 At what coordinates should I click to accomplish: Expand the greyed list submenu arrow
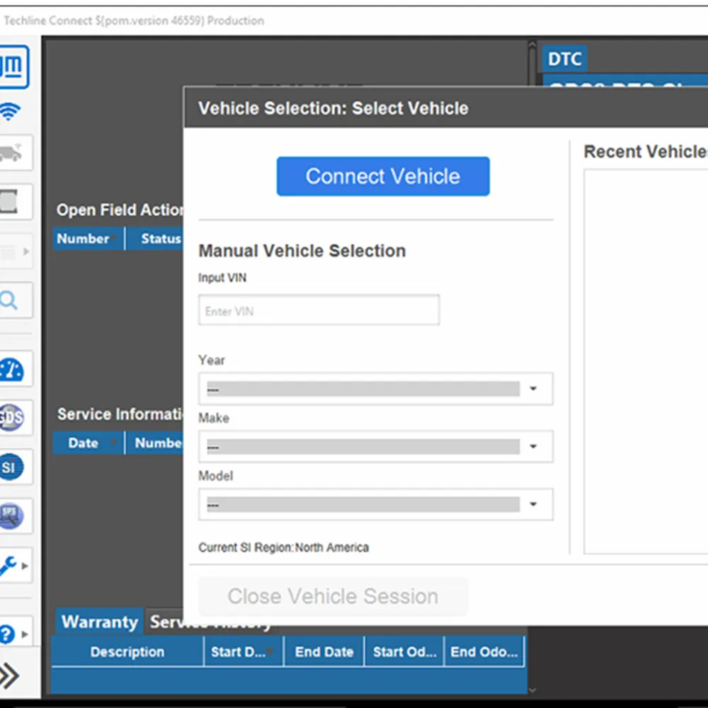point(25,251)
